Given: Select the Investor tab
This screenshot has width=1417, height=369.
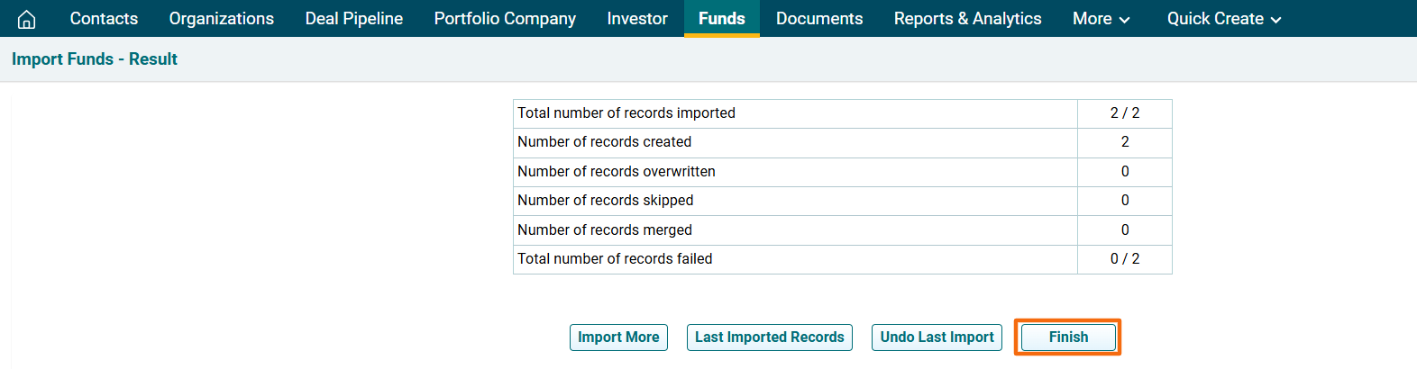Looking at the screenshot, I should 636,19.
